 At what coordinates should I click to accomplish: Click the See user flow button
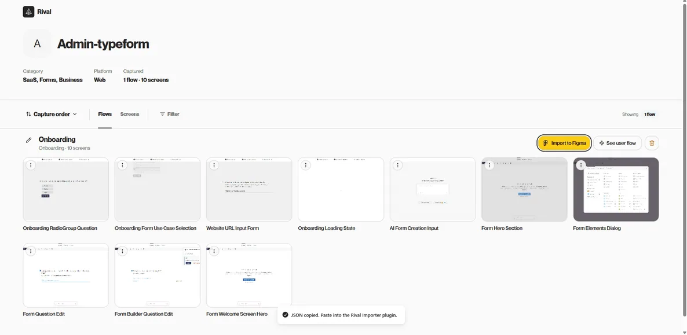click(617, 143)
